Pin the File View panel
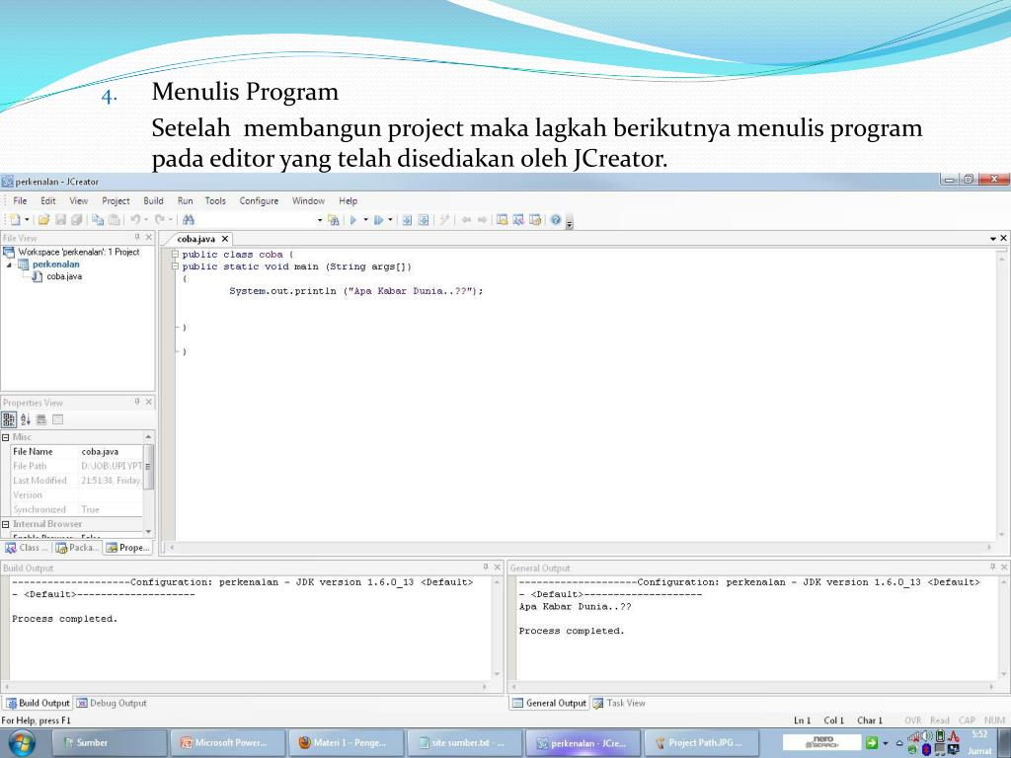 click(136, 238)
